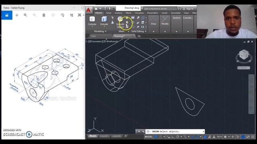Open the annotation scale 1:1 dropdown

[220, 137]
